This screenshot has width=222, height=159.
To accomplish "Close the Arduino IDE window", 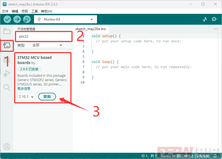I will pyautogui.click(x=215, y=4).
